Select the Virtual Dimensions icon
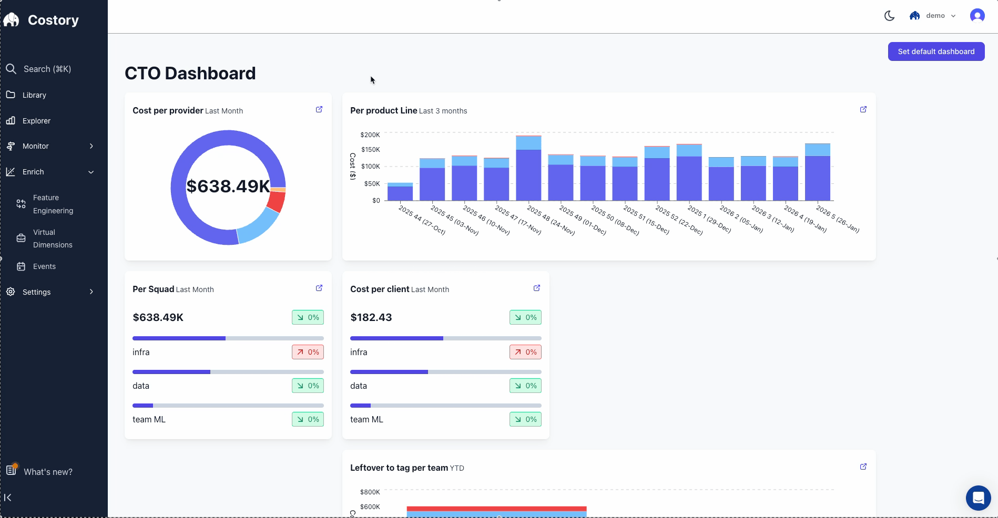The width and height of the screenshot is (998, 518). pyautogui.click(x=21, y=238)
